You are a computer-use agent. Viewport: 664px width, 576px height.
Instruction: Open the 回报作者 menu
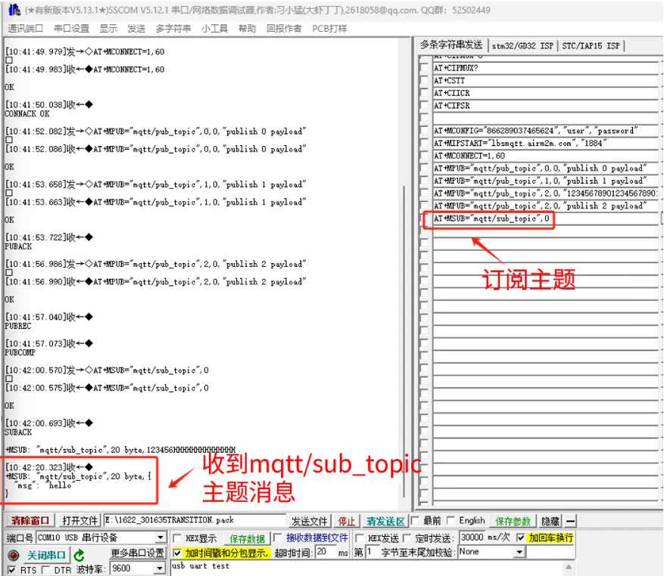284,28
